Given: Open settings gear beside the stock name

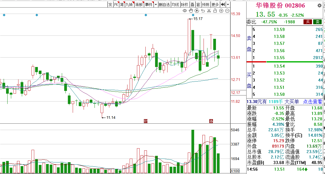Looking at the screenshot, I should click(x=319, y=5).
